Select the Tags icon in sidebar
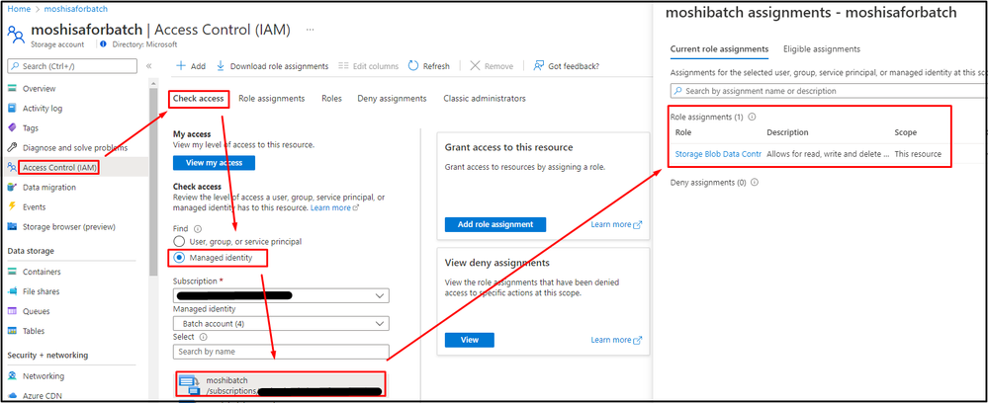988x403 pixels. click(x=12, y=127)
